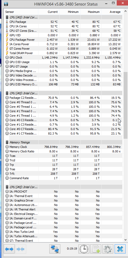This screenshot has width=128, height=258.
Task: Reset the elapsed time clock icon
Action: point(84,249)
